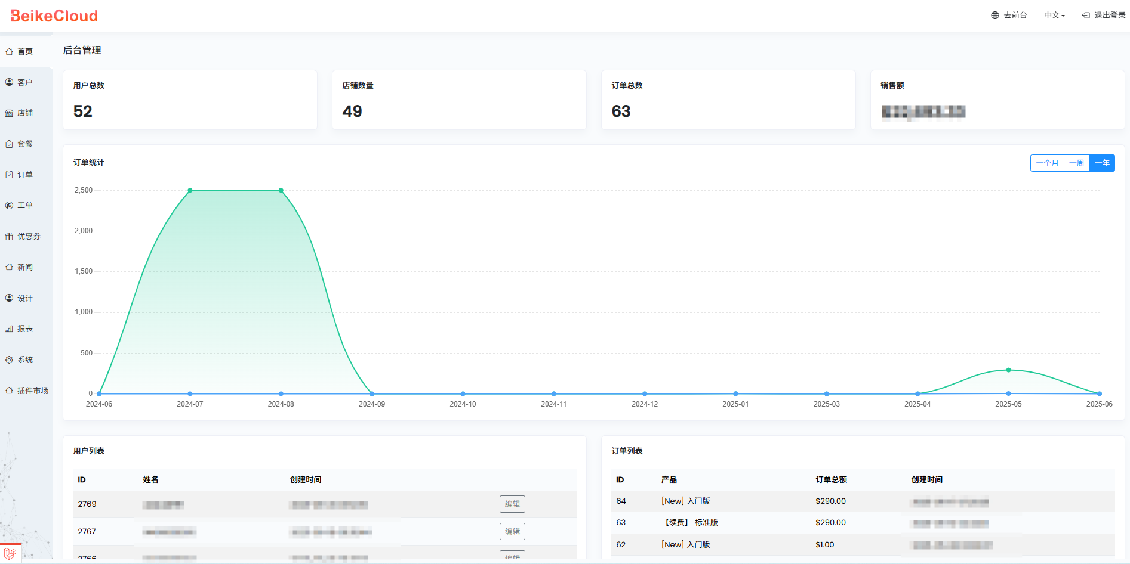
Task: Click the 姓名 column header
Action: pyautogui.click(x=151, y=480)
